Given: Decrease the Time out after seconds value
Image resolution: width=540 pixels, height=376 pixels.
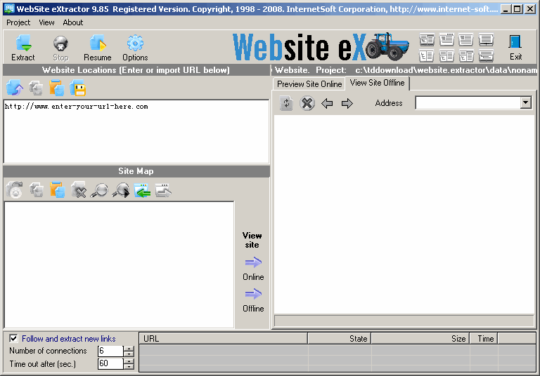Looking at the screenshot, I should [129, 367].
